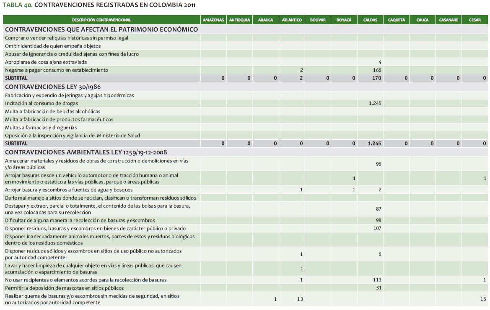This screenshot has height=310, width=490.
Task: Select the Caldas value 166
Action: pos(377,70)
